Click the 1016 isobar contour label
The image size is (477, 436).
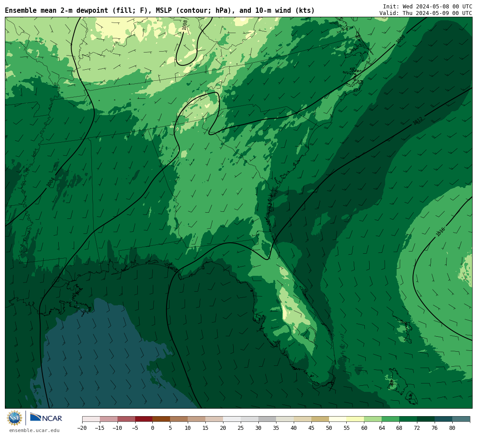point(440,232)
